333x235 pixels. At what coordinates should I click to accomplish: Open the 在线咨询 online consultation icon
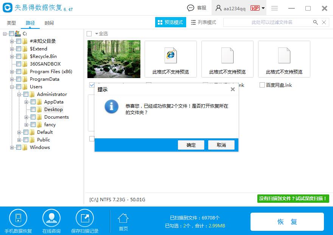[x=51, y=218]
